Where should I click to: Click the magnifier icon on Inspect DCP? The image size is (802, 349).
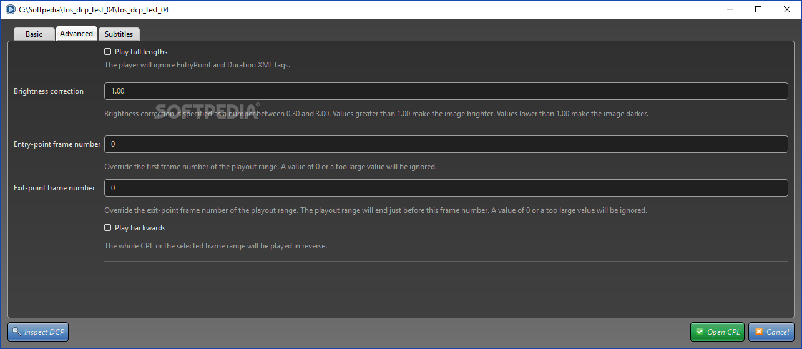[17, 332]
